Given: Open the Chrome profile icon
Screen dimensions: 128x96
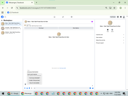Looking at the screenshot, I should (121, 8).
